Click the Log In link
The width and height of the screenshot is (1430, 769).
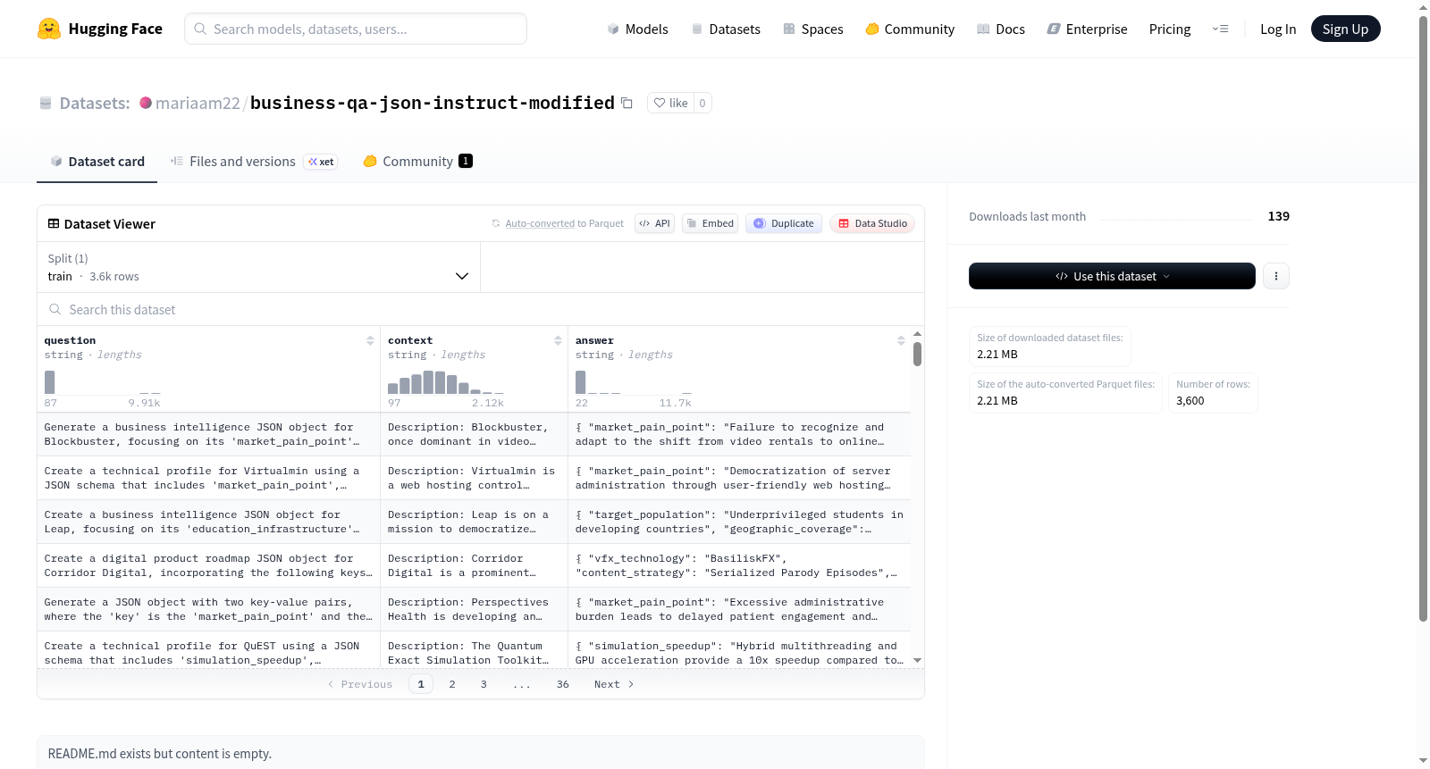pos(1278,29)
